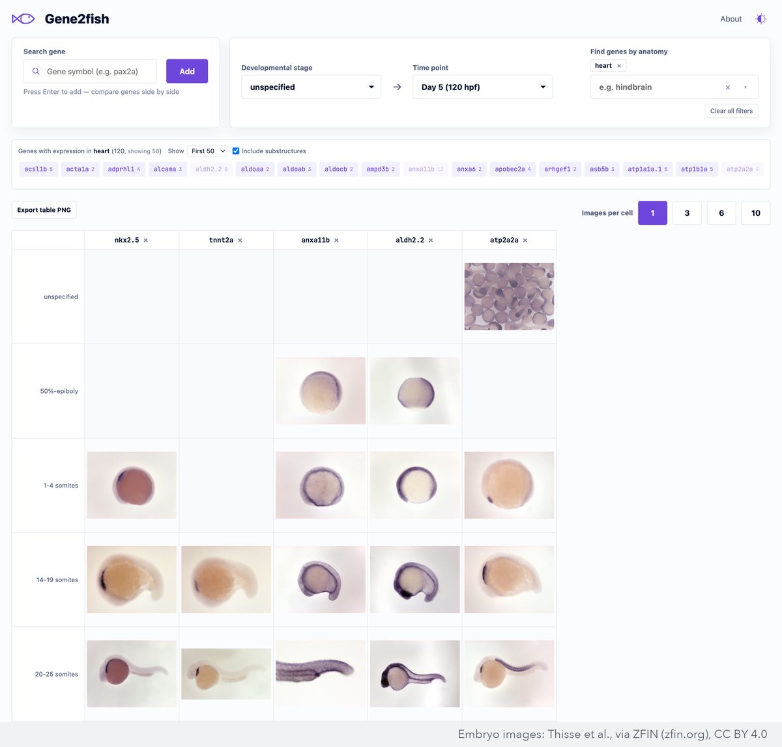This screenshot has width=782, height=747.
Task: Click the Gene2fish fish logo icon
Action: tap(23, 19)
